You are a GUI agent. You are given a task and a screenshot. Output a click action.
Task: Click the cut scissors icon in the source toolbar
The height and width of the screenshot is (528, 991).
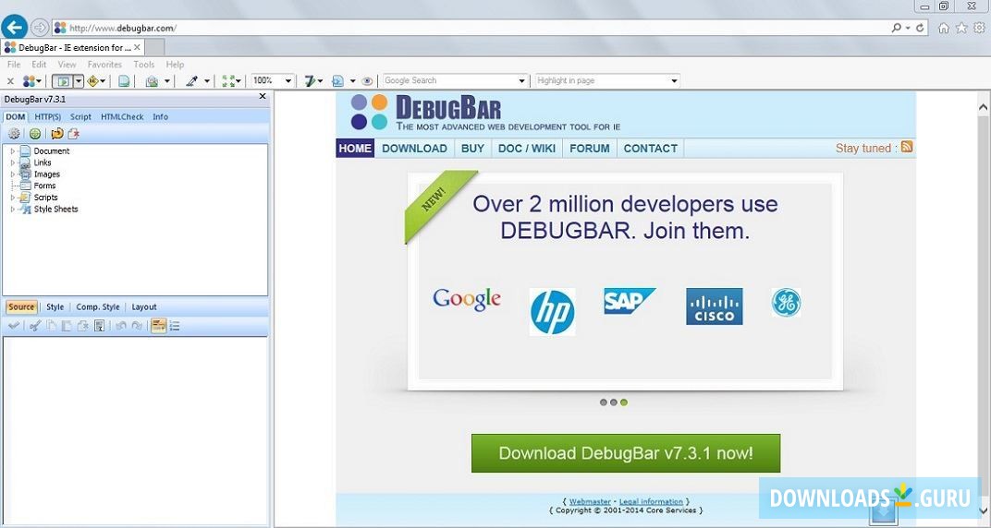[x=35, y=326]
